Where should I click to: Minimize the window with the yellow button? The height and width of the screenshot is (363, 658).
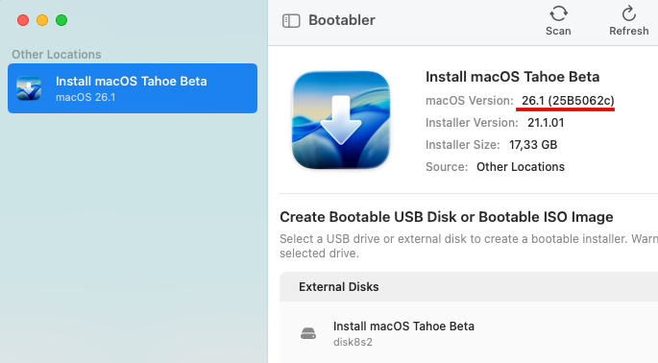(42, 20)
